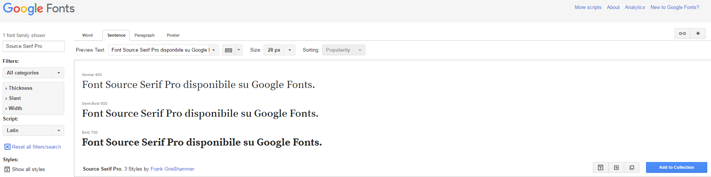Expand the Width filter
The height and width of the screenshot is (177, 711).
click(15, 109)
